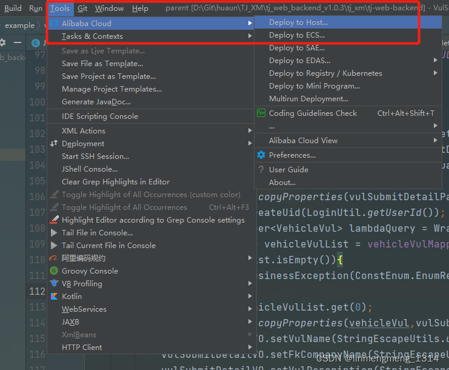Choose Highlight Editor according to Grep Console settings
This screenshot has width=449, height=370.
tap(151, 220)
